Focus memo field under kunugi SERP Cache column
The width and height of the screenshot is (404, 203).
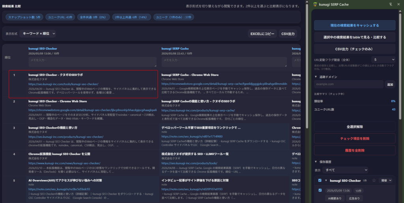point(224,62)
